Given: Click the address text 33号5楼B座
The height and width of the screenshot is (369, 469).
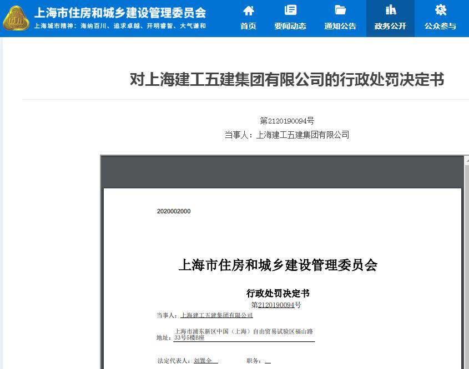Looking at the screenshot, I should (189, 337).
